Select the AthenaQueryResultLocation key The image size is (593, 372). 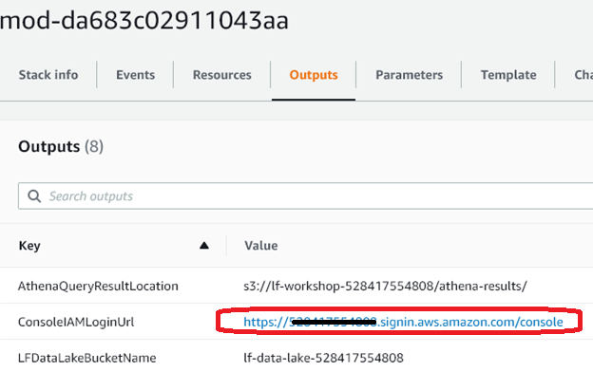coord(98,286)
